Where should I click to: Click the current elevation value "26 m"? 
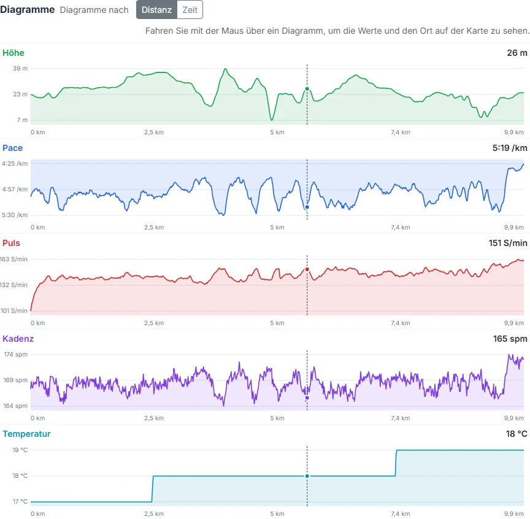coord(517,53)
